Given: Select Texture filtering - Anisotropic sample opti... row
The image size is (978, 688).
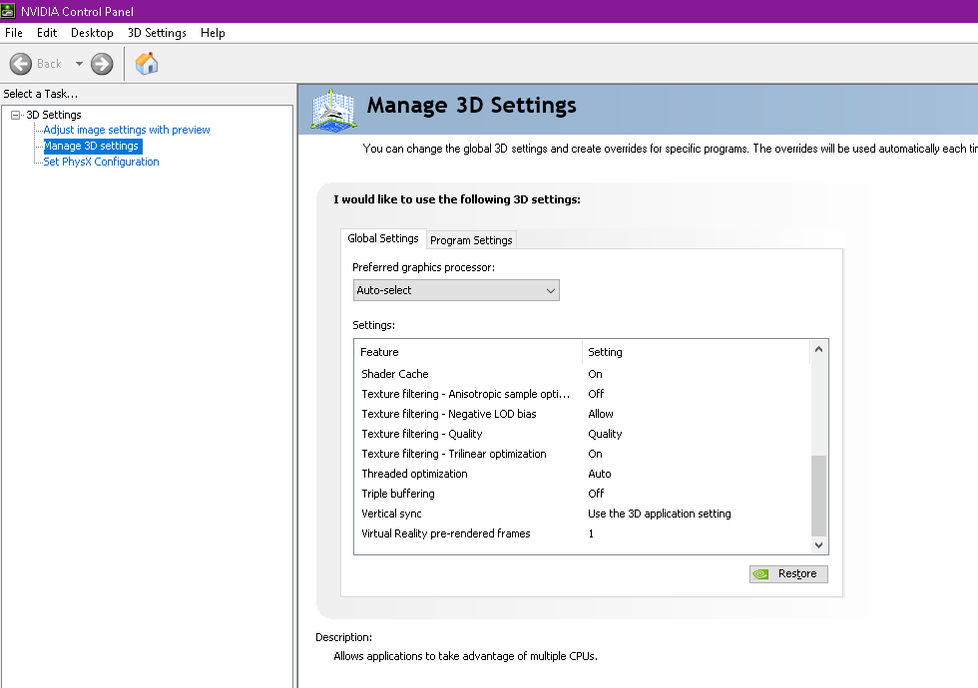Looking at the screenshot, I should click(583, 394).
